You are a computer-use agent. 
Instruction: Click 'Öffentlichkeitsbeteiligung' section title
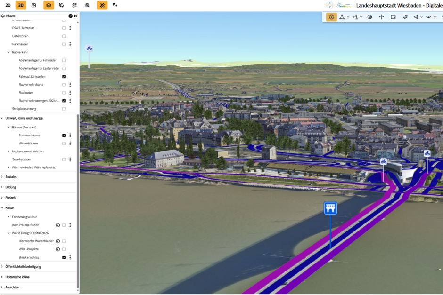23,266
